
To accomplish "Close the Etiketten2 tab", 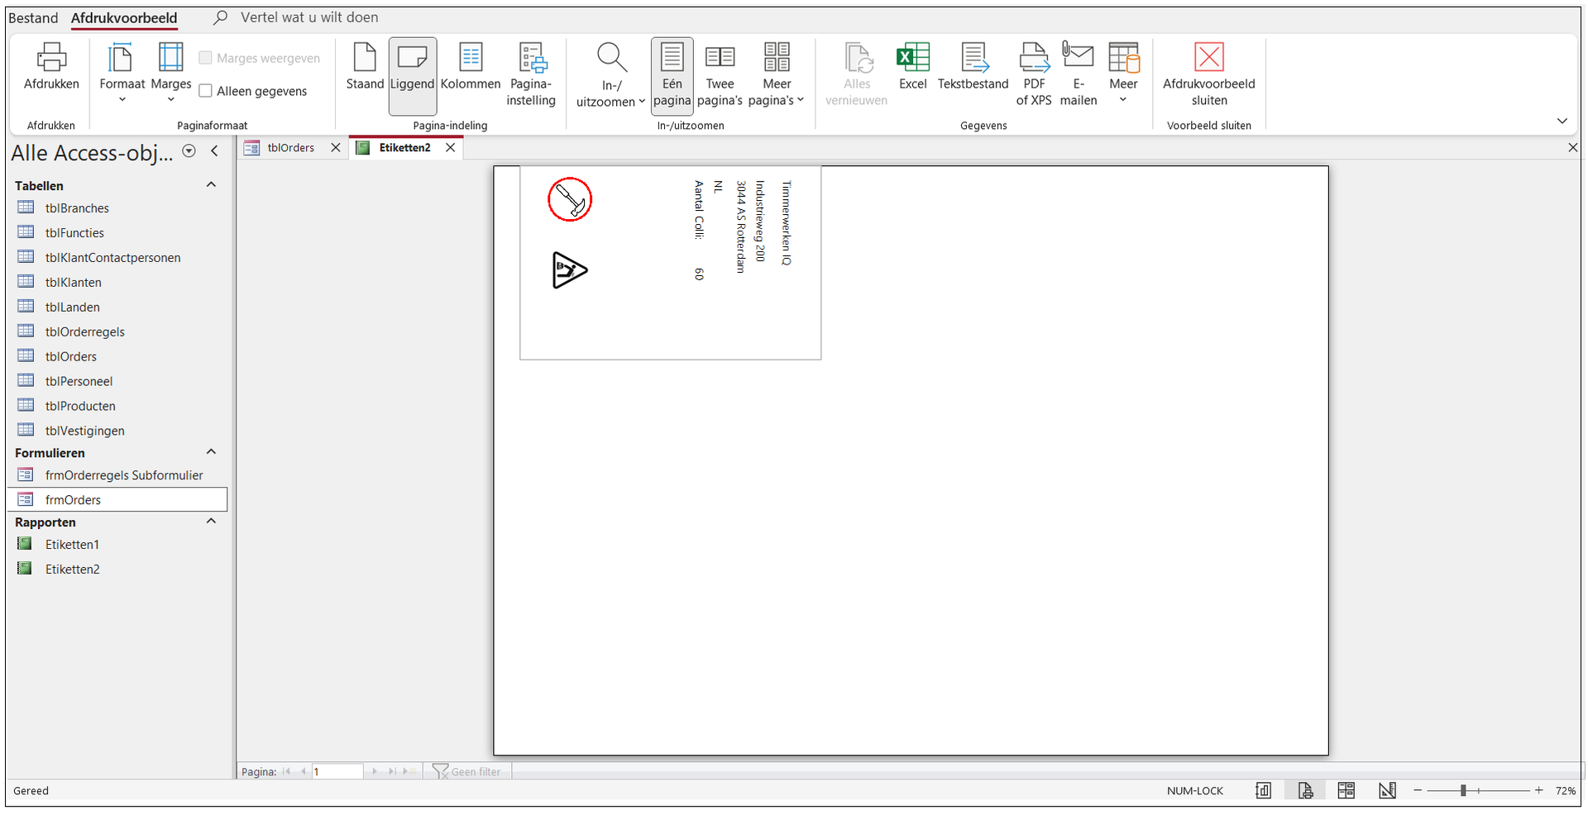I will point(451,148).
